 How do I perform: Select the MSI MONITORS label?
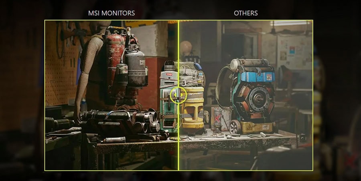pos(112,13)
